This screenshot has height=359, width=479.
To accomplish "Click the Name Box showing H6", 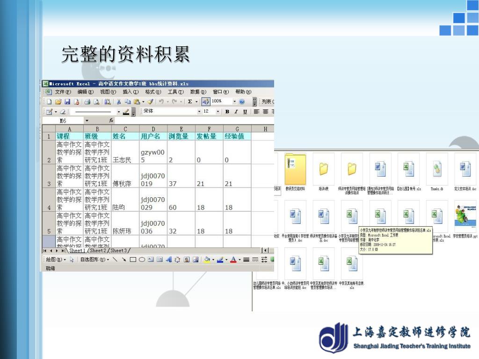I will pyautogui.click(x=63, y=121).
